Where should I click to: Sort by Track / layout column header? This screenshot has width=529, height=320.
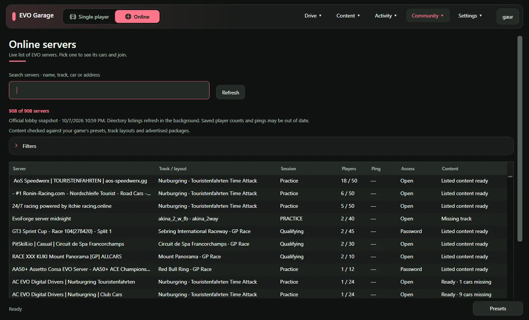click(173, 169)
